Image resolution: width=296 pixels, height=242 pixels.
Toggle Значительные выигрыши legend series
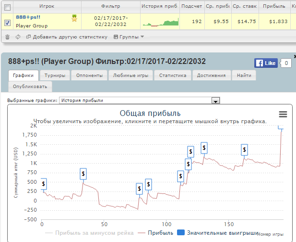[218, 233]
